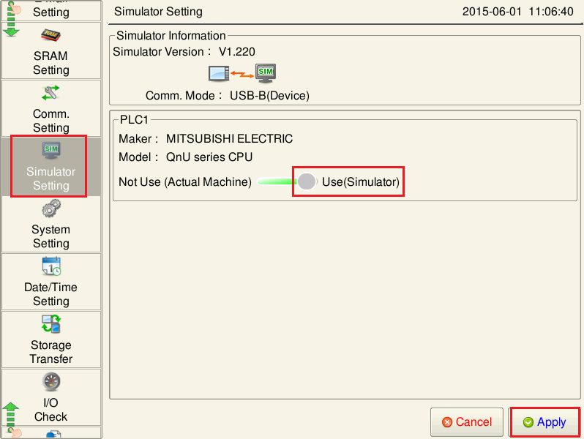Select the Simulator Setting sidebar item
Viewport: 584px width, 439px height.
(x=50, y=166)
